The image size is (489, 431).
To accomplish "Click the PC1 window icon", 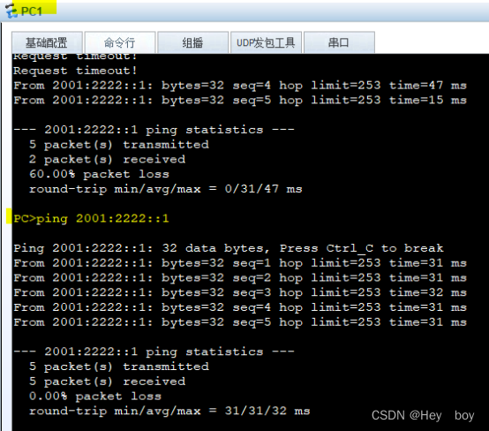I will point(11,11).
